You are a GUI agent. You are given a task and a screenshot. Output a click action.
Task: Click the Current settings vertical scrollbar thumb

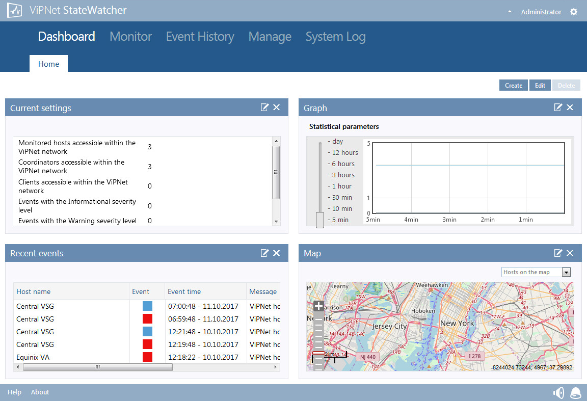click(276, 172)
